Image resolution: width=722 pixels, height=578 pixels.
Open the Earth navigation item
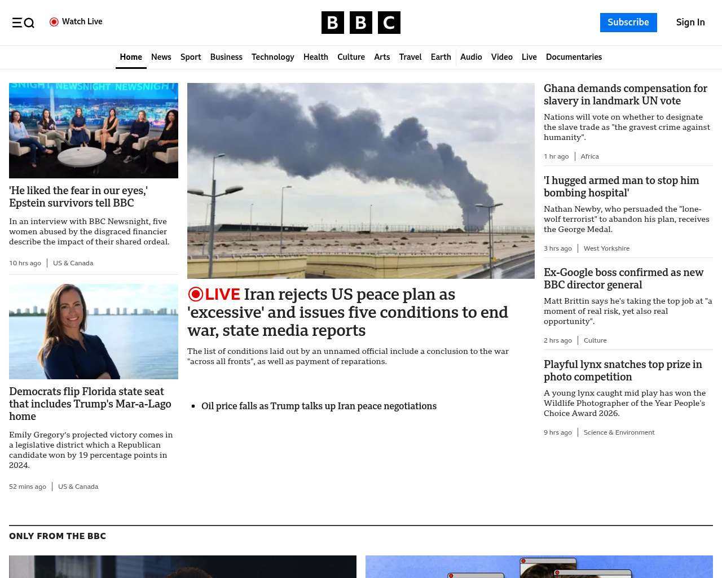point(441,57)
